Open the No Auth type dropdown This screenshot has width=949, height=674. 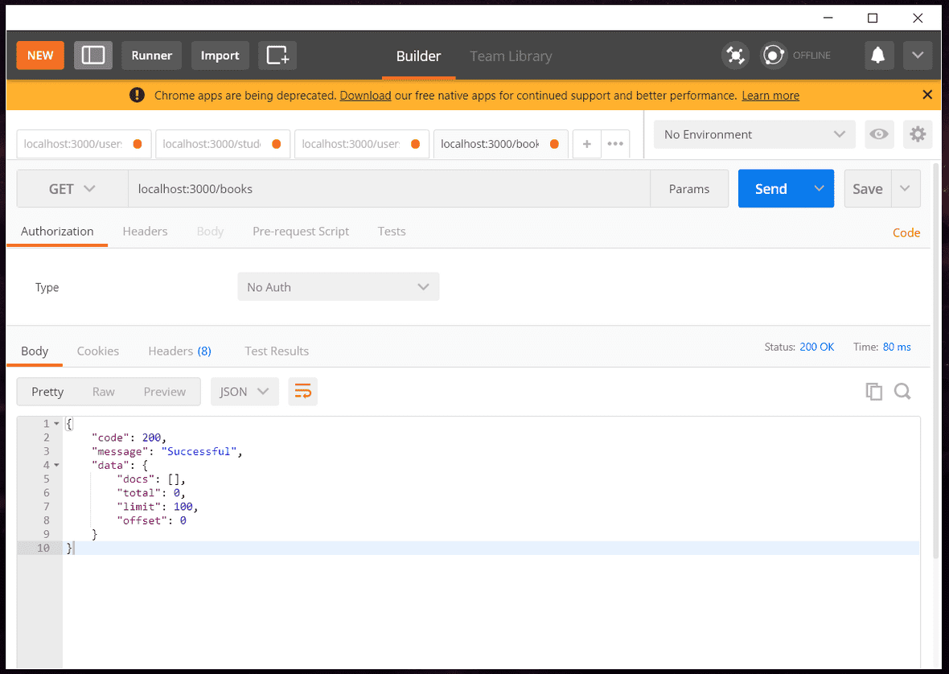tap(338, 287)
